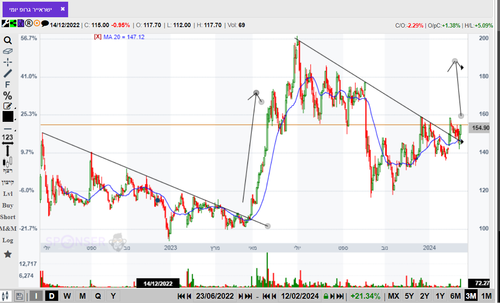
Task: Jump end date far forward, right of the lock
Action: point(340,296)
